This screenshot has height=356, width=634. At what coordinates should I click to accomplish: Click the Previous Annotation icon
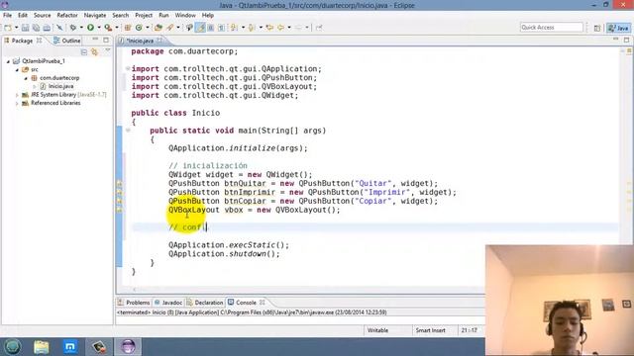[x=251, y=28]
